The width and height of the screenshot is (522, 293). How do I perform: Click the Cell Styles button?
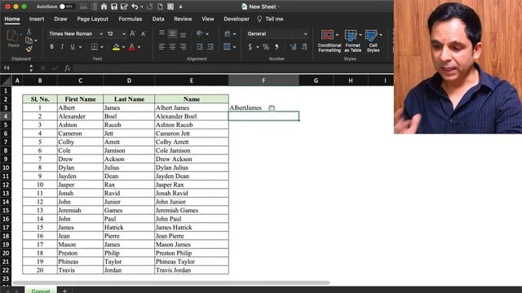(x=374, y=41)
